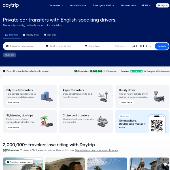The height and width of the screenshot is (170, 170).
Task: Click the Sign in button
Action: (163, 5)
